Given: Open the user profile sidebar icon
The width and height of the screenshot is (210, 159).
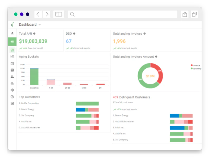Looking at the screenshot, I should tap(12, 33).
